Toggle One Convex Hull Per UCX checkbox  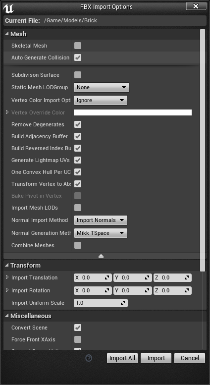pos(78,172)
